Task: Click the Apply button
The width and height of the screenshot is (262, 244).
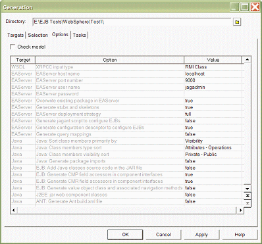Action: click(201, 235)
